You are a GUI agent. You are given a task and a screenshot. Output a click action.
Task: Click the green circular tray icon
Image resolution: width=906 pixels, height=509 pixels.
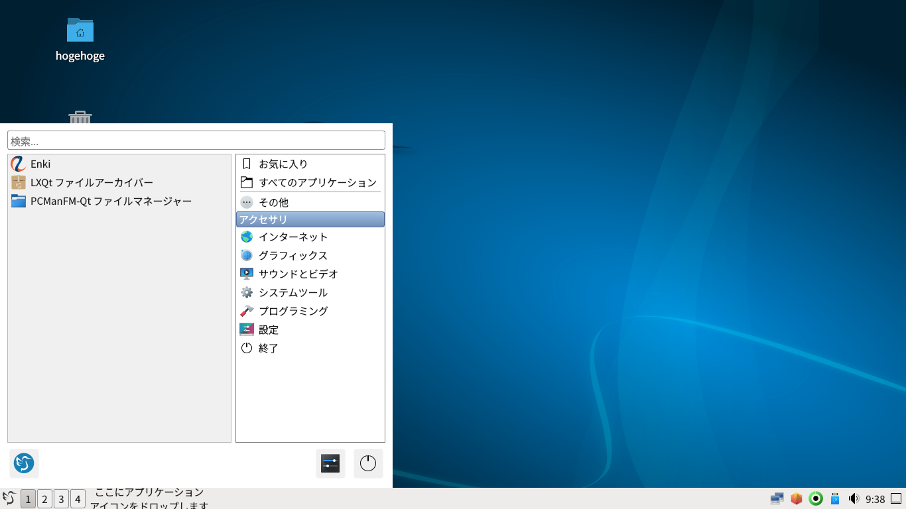pyautogui.click(x=816, y=498)
